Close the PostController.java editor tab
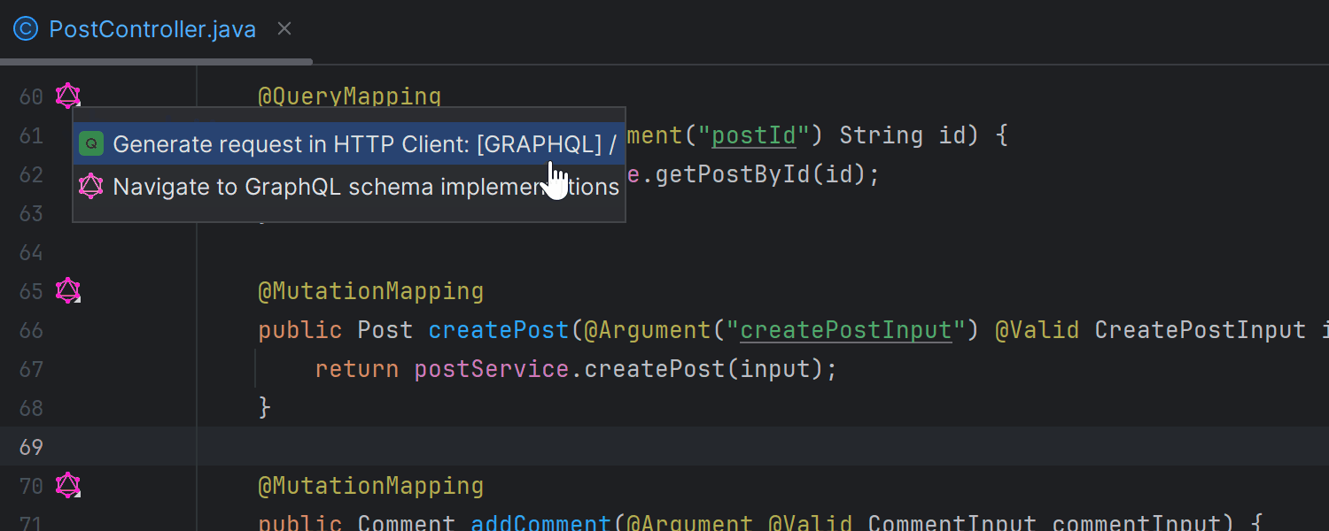Viewport: 1329px width, 531px height. 284,28
